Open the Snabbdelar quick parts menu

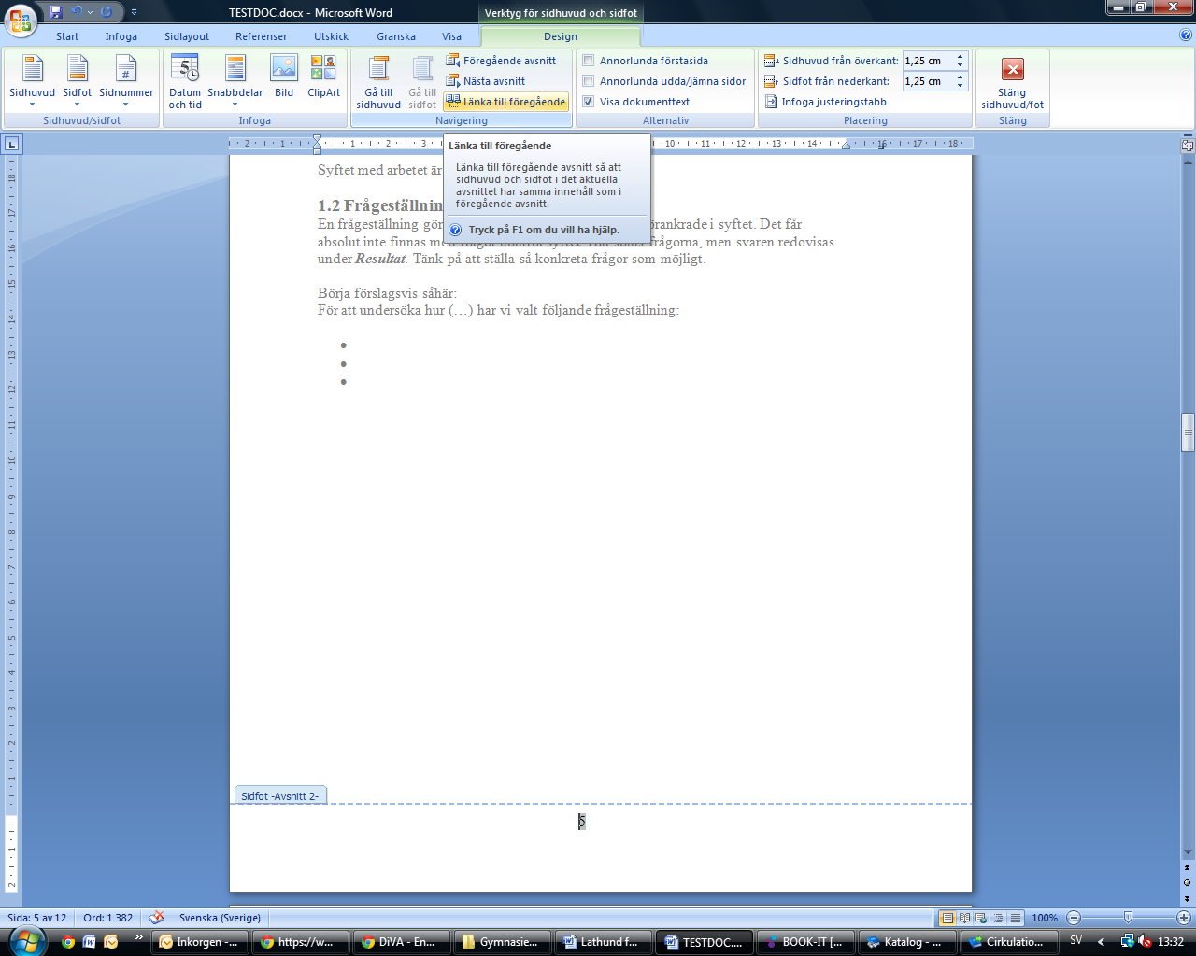coord(235,80)
